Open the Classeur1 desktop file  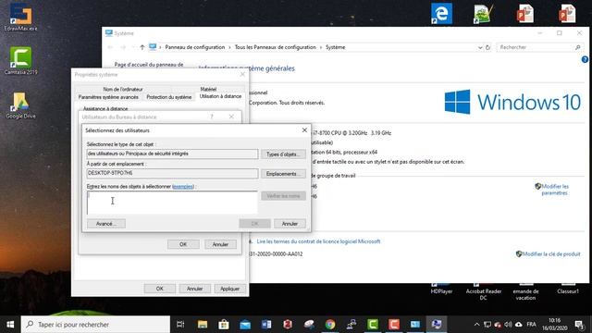click(568, 289)
